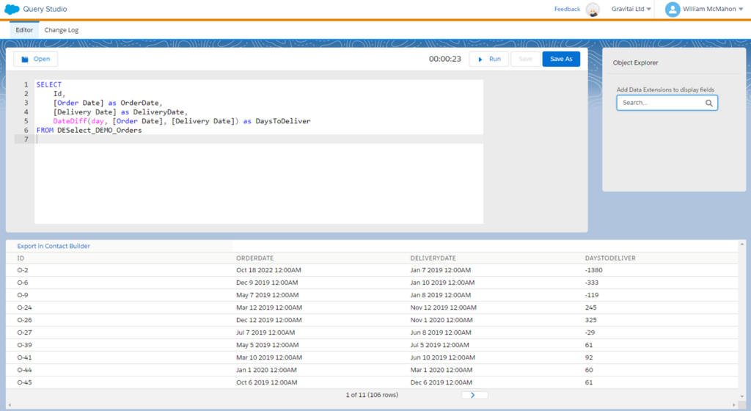Switch to the Editor tab

pos(24,30)
